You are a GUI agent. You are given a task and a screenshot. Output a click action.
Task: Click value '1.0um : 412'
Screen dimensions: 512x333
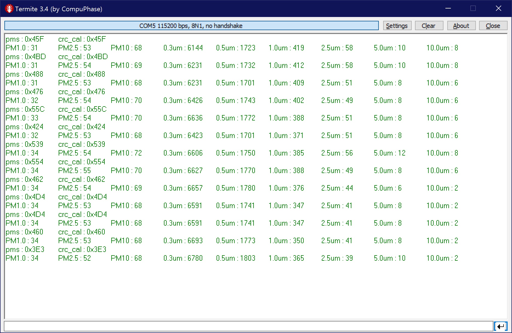point(286,65)
